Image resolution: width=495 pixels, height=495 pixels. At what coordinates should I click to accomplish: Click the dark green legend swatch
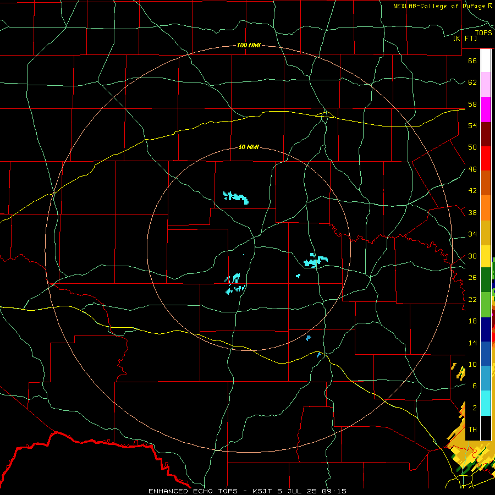pyautogui.click(x=486, y=280)
